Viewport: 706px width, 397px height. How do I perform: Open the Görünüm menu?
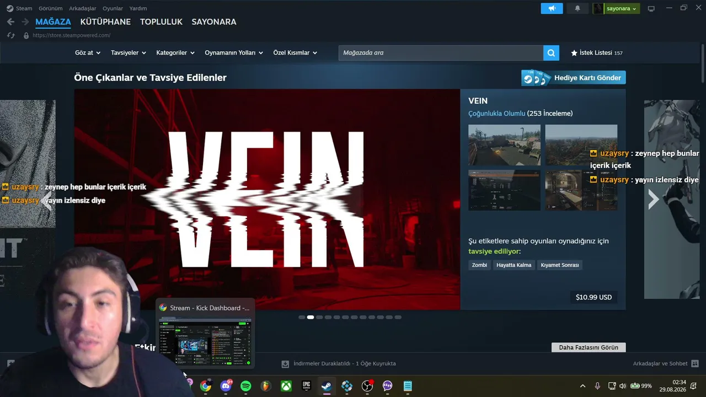click(x=50, y=8)
